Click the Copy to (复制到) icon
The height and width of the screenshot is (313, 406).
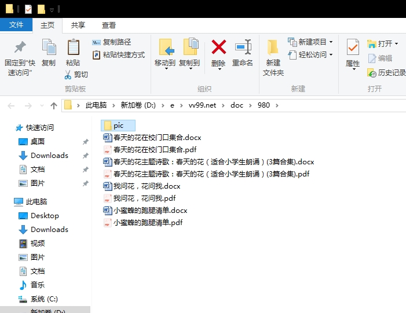tap(191, 46)
